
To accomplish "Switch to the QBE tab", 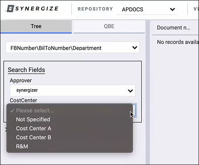I will [x=109, y=26].
